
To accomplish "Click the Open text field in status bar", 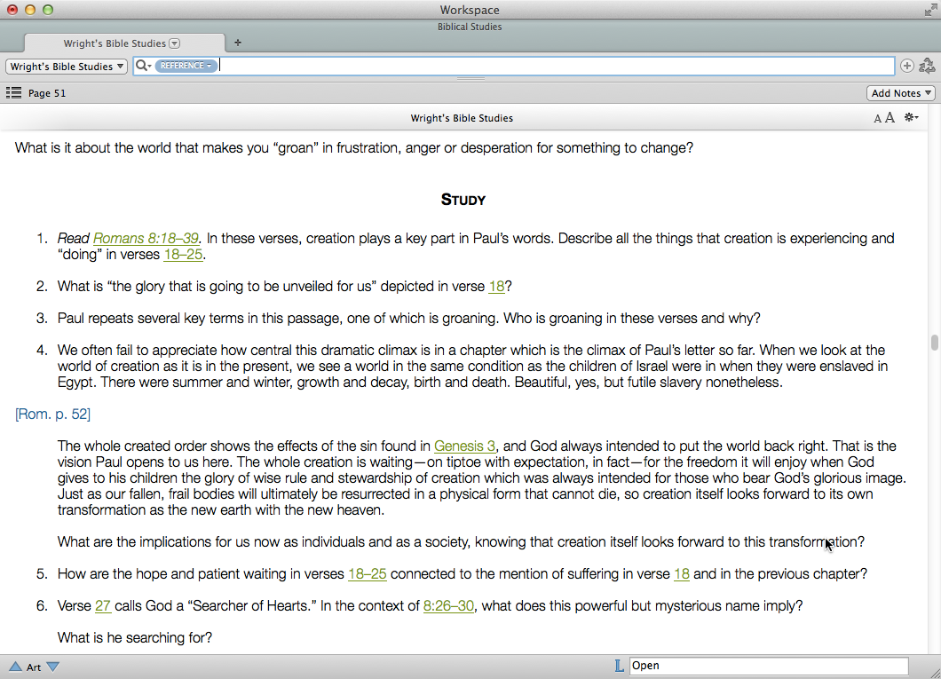I will pyautogui.click(x=769, y=666).
